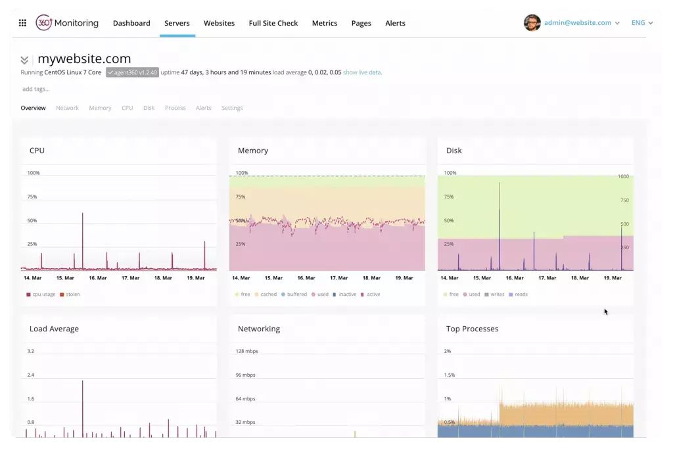Viewport: 673px width, 451px height.
Task: Click the agent360 v1.2.40 badge
Action: [x=132, y=72]
